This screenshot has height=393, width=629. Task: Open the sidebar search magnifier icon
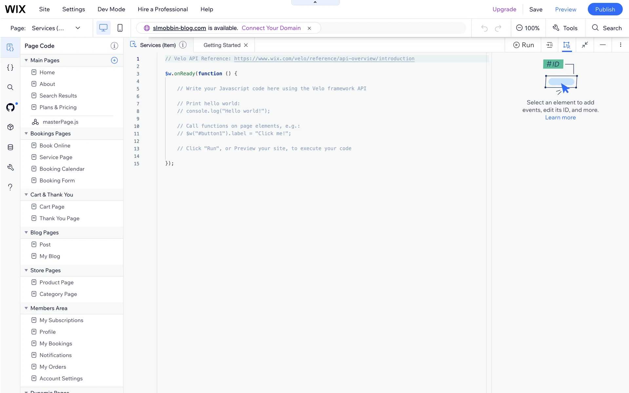click(x=10, y=87)
